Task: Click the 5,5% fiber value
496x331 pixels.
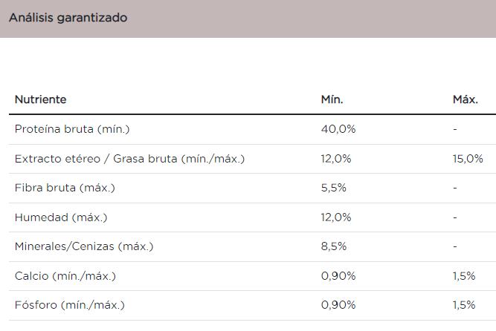Action: [334, 188]
